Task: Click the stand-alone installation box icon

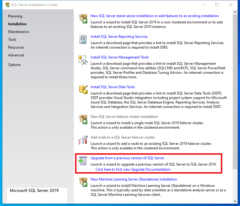Action: (83, 18)
